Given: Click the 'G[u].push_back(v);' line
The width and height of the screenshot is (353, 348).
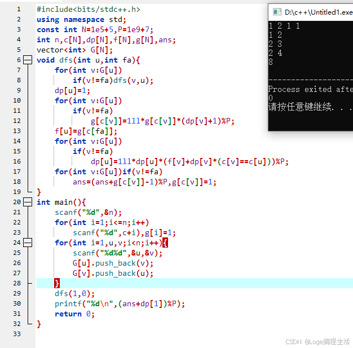Looking at the screenshot, I should [113, 263].
